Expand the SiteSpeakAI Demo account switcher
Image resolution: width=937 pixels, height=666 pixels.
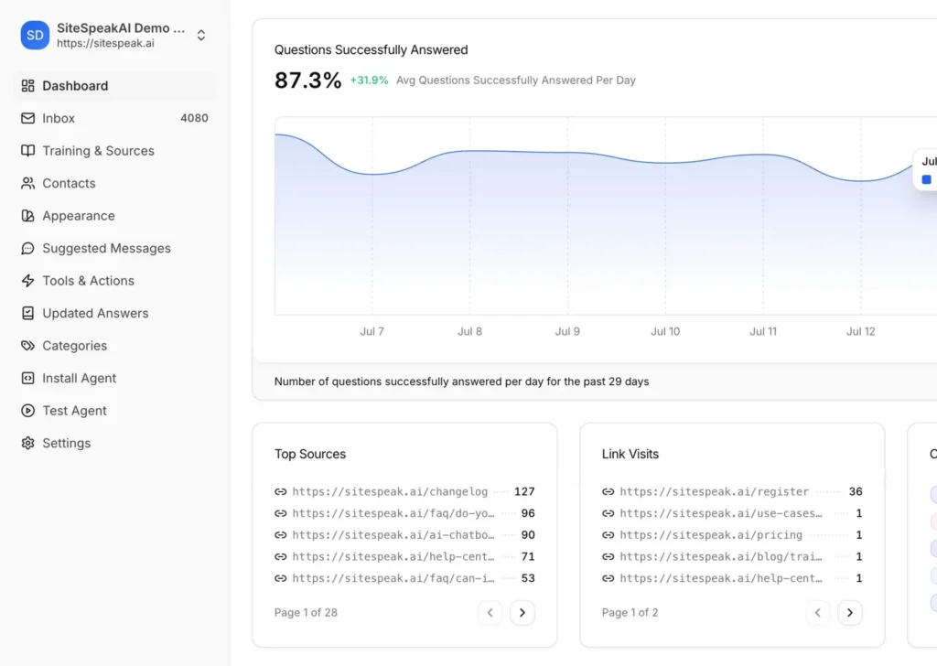[x=201, y=36]
